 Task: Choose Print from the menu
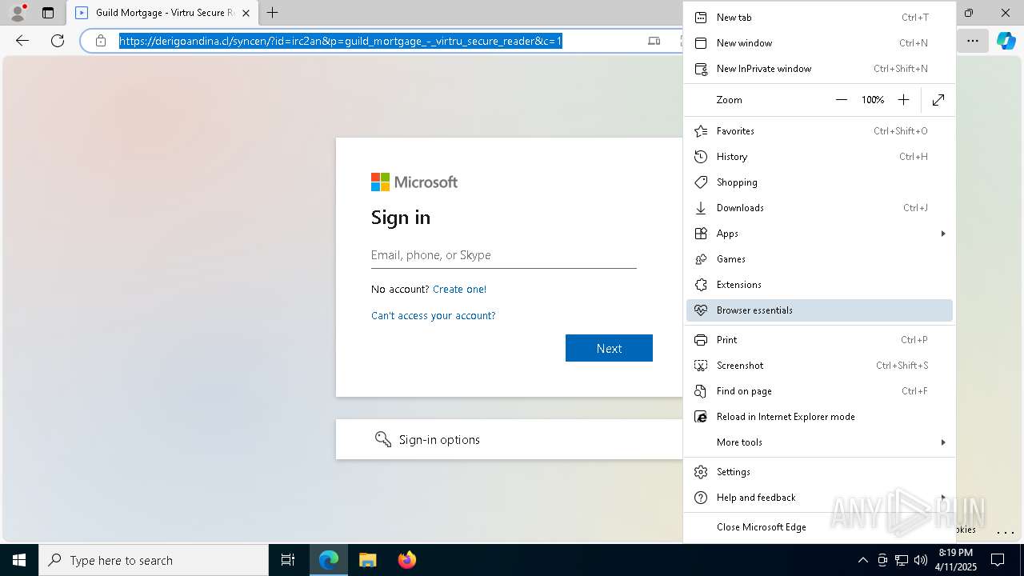(x=819, y=340)
